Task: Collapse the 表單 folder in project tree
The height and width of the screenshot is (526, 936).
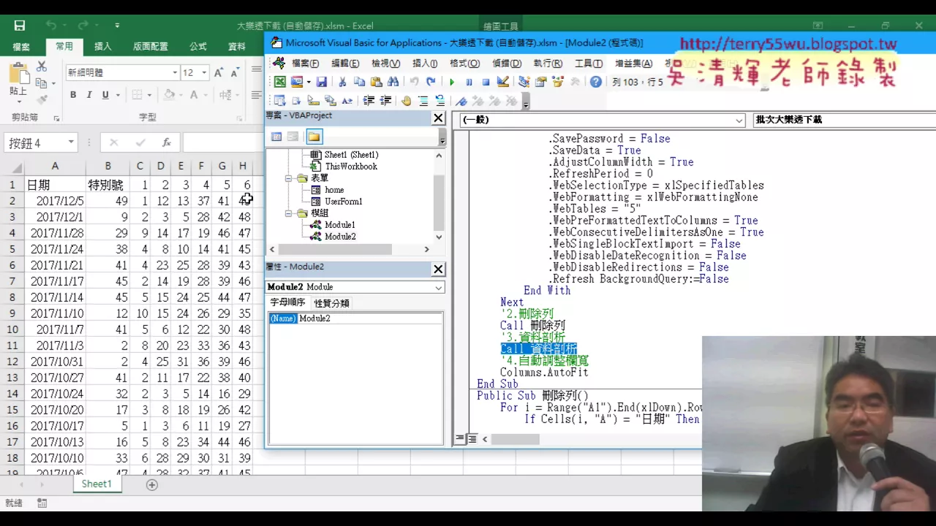Action: pos(289,178)
